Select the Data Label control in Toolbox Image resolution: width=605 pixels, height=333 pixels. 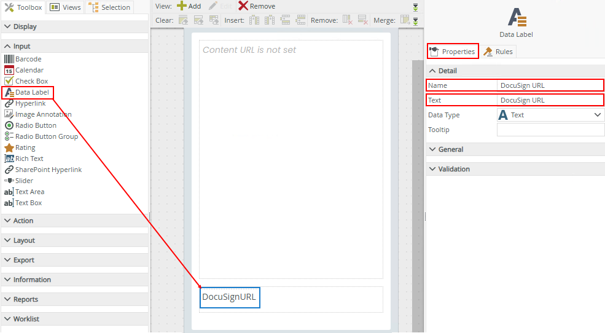point(27,92)
